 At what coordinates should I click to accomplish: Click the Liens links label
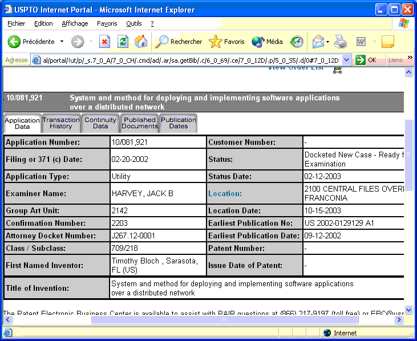coord(395,60)
